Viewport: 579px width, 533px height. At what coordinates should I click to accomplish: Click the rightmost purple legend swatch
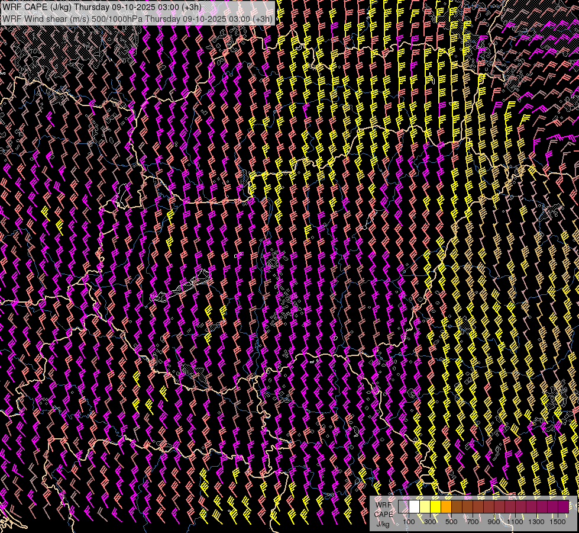coord(563,507)
